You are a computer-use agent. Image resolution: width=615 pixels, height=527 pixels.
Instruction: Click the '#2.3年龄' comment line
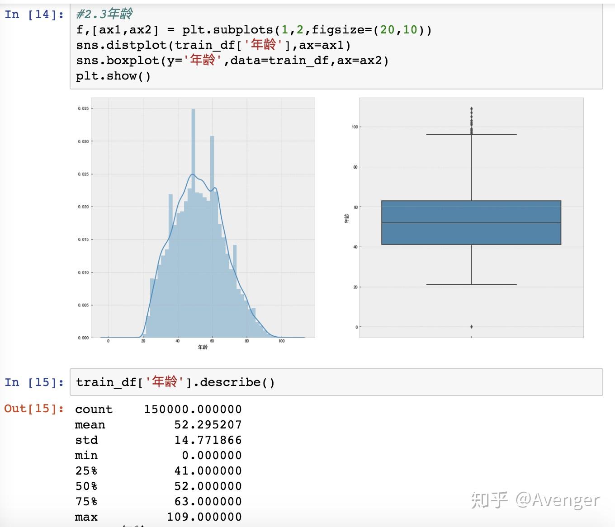tap(104, 14)
